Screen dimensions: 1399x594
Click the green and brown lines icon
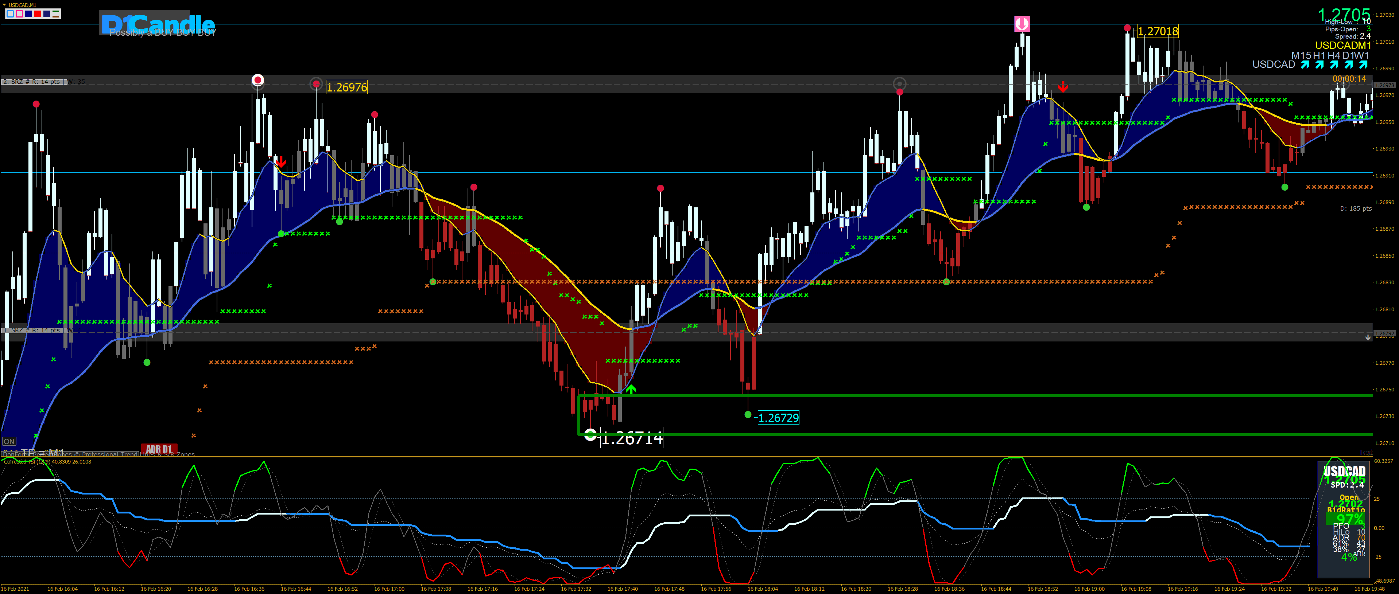click(x=56, y=13)
